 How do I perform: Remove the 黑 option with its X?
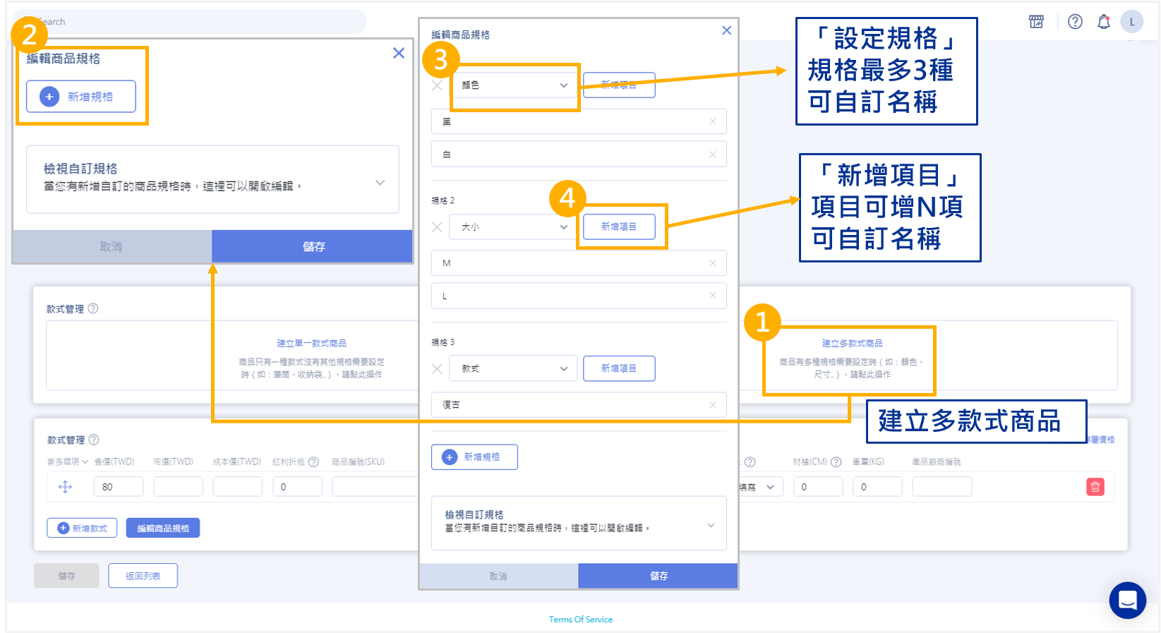(713, 121)
